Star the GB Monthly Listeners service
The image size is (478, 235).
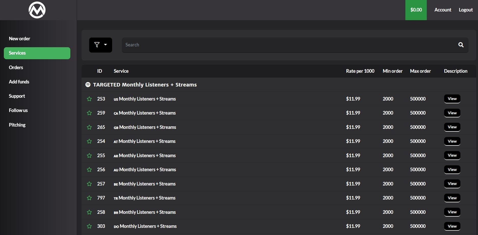point(89,127)
